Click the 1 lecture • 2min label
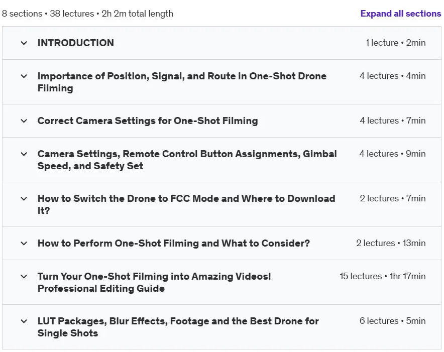Screen dimensions: 444x352 click(395, 43)
